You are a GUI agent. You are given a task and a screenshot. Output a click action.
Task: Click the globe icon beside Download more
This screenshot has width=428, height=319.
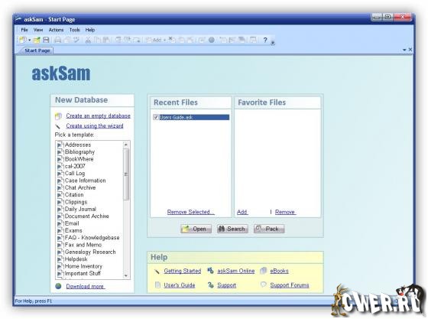tap(58, 286)
